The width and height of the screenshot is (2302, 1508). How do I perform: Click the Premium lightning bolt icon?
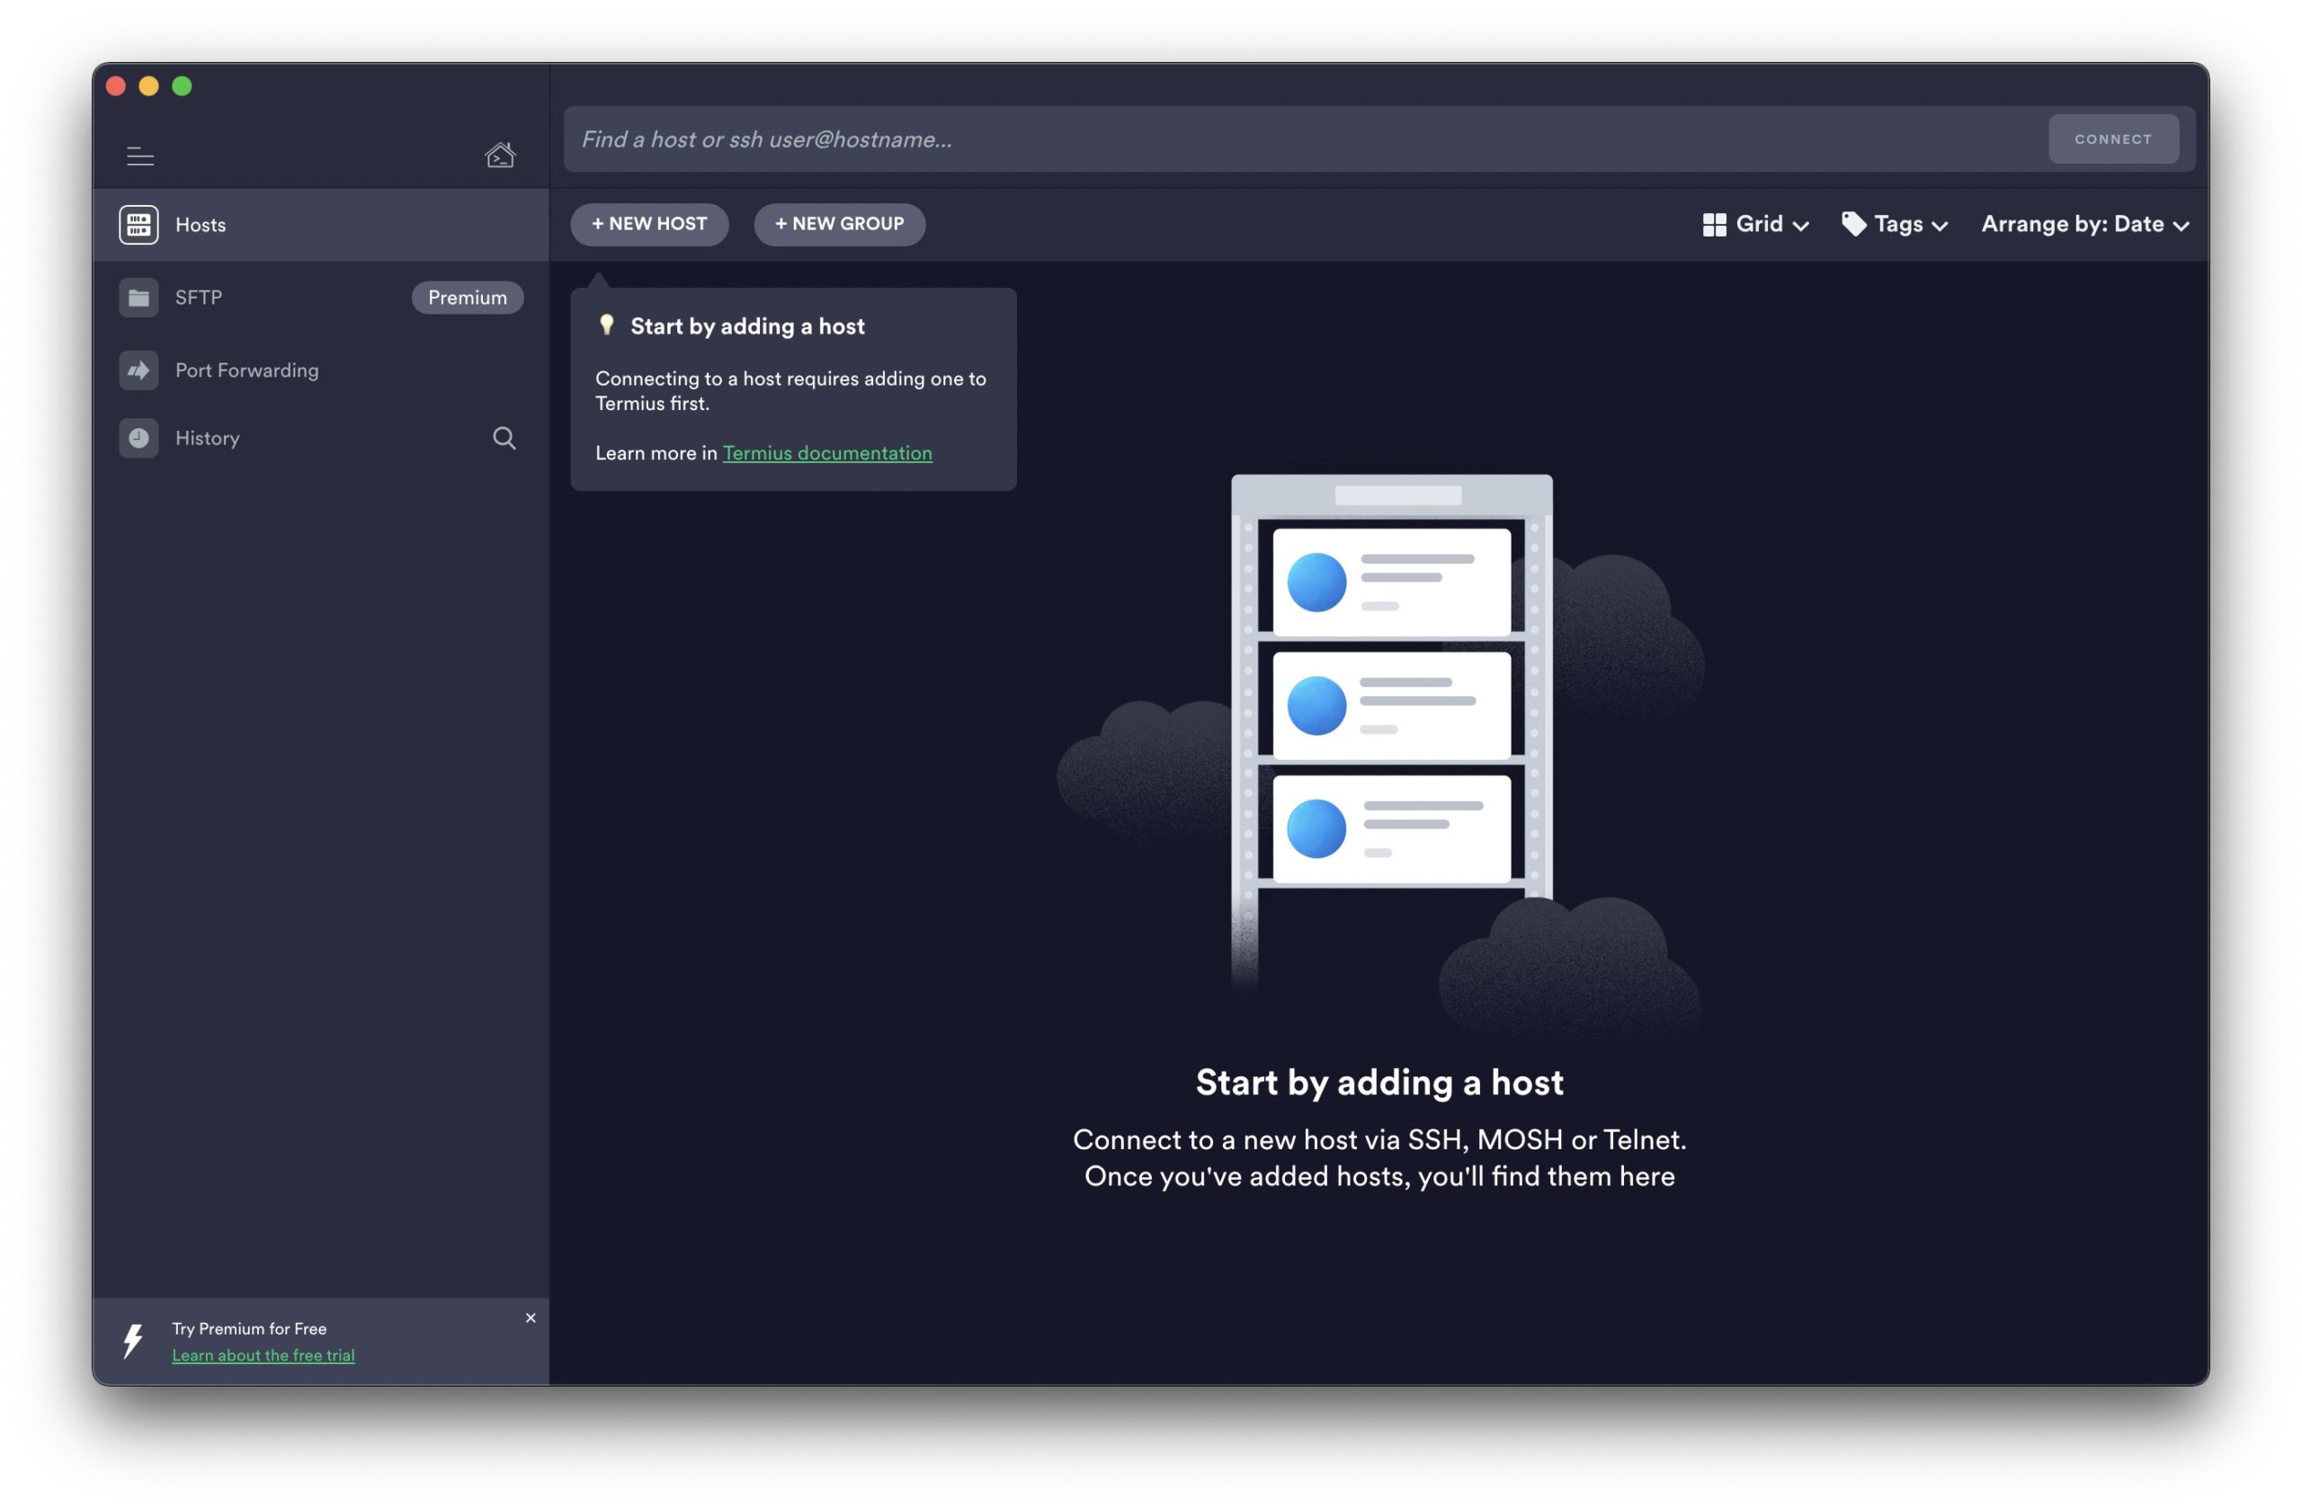pyautogui.click(x=133, y=1342)
